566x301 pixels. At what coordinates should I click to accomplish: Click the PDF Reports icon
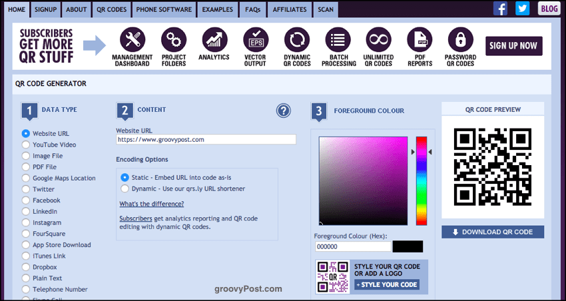pos(420,40)
